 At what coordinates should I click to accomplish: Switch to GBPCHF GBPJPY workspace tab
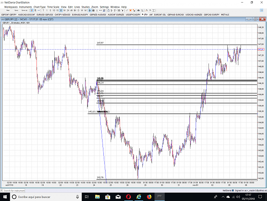point(9,15)
